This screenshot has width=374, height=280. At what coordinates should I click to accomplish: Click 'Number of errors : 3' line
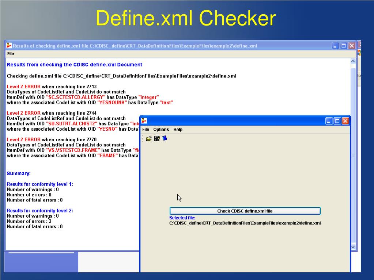29,221
